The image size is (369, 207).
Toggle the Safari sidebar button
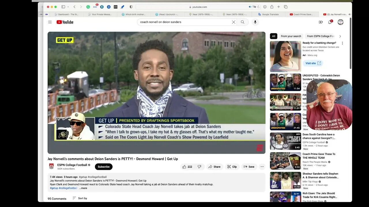pyautogui.click(x=63, y=7)
